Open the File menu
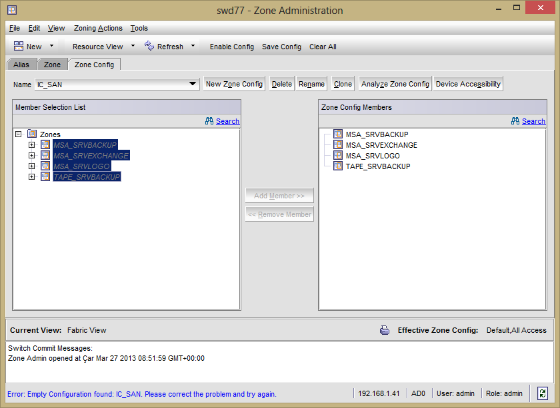 tap(15, 28)
